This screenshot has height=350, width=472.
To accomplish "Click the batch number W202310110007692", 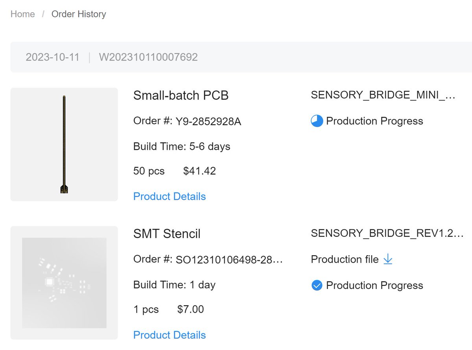I will (148, 57).
